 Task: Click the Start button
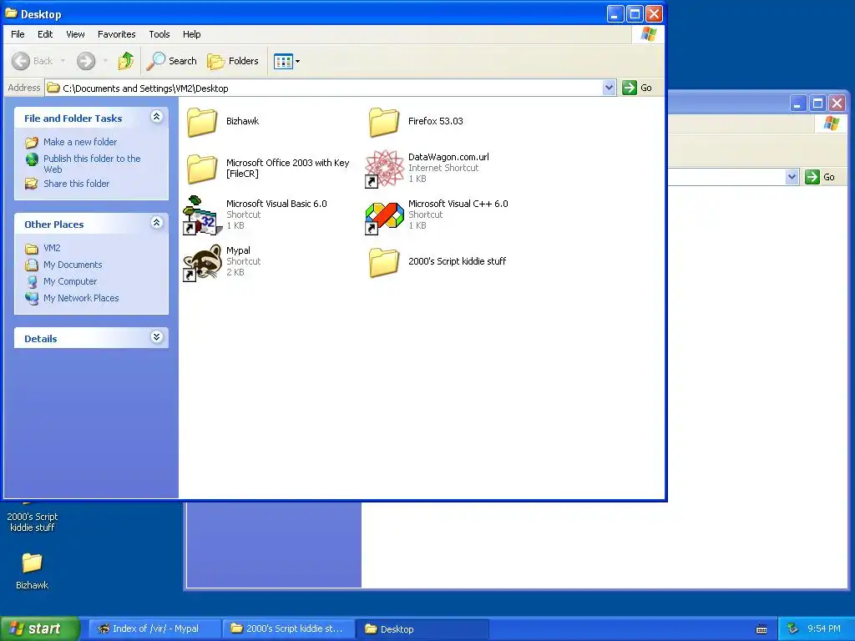(39, 628)
